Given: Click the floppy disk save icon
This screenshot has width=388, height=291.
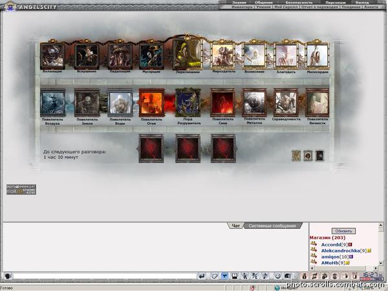Looking at the screenshot, I should [x=235, y=276].
